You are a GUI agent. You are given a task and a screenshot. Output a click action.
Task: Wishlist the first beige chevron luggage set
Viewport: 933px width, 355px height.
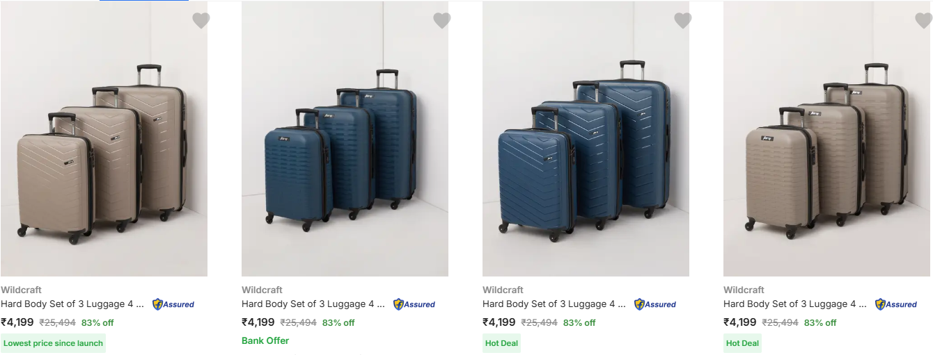pos(201,21)
